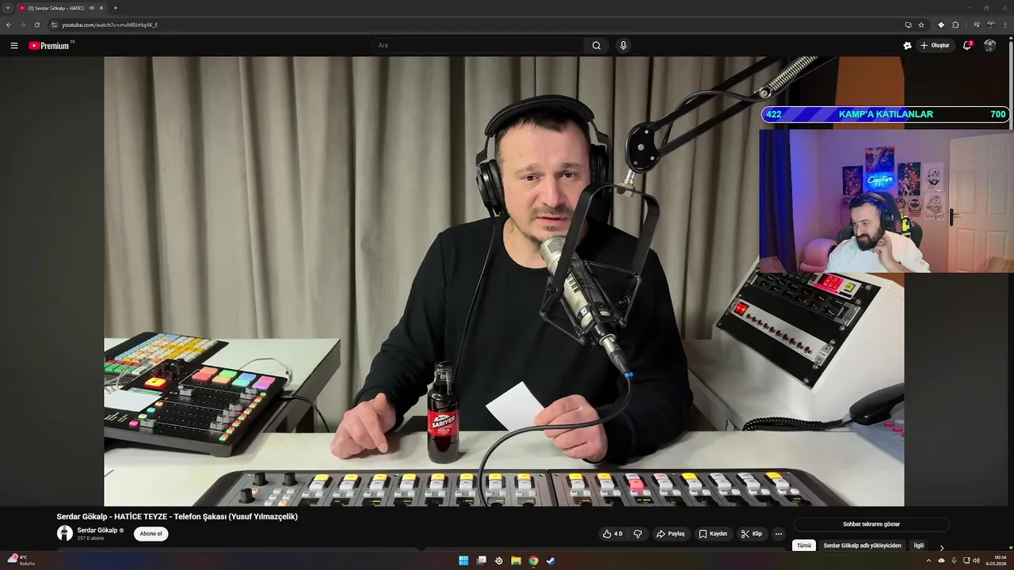
Task: Select the Tümü chip
Action: (804, 545)
